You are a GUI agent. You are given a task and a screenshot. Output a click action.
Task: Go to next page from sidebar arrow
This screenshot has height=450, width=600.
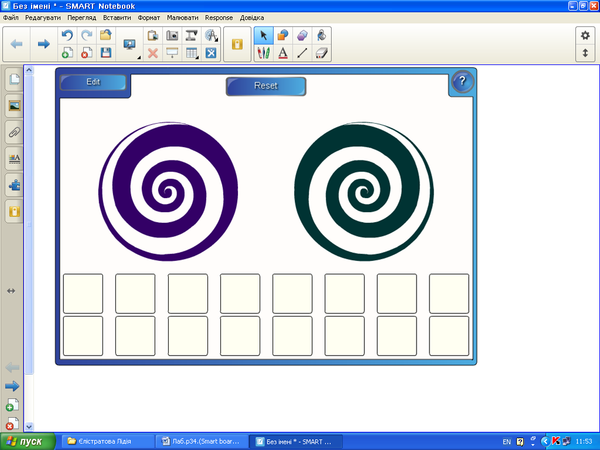pos(12,387)
